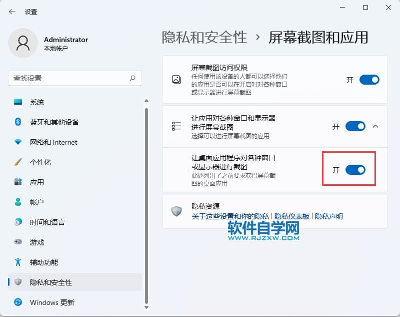Disable 让桌面应用程序对各种窗口或显示器进行截图 switch
Screen dimensions: 400x317
(x=355, y=170)
